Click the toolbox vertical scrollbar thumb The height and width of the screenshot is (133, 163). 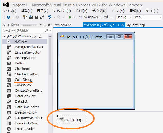coord(50,56)
